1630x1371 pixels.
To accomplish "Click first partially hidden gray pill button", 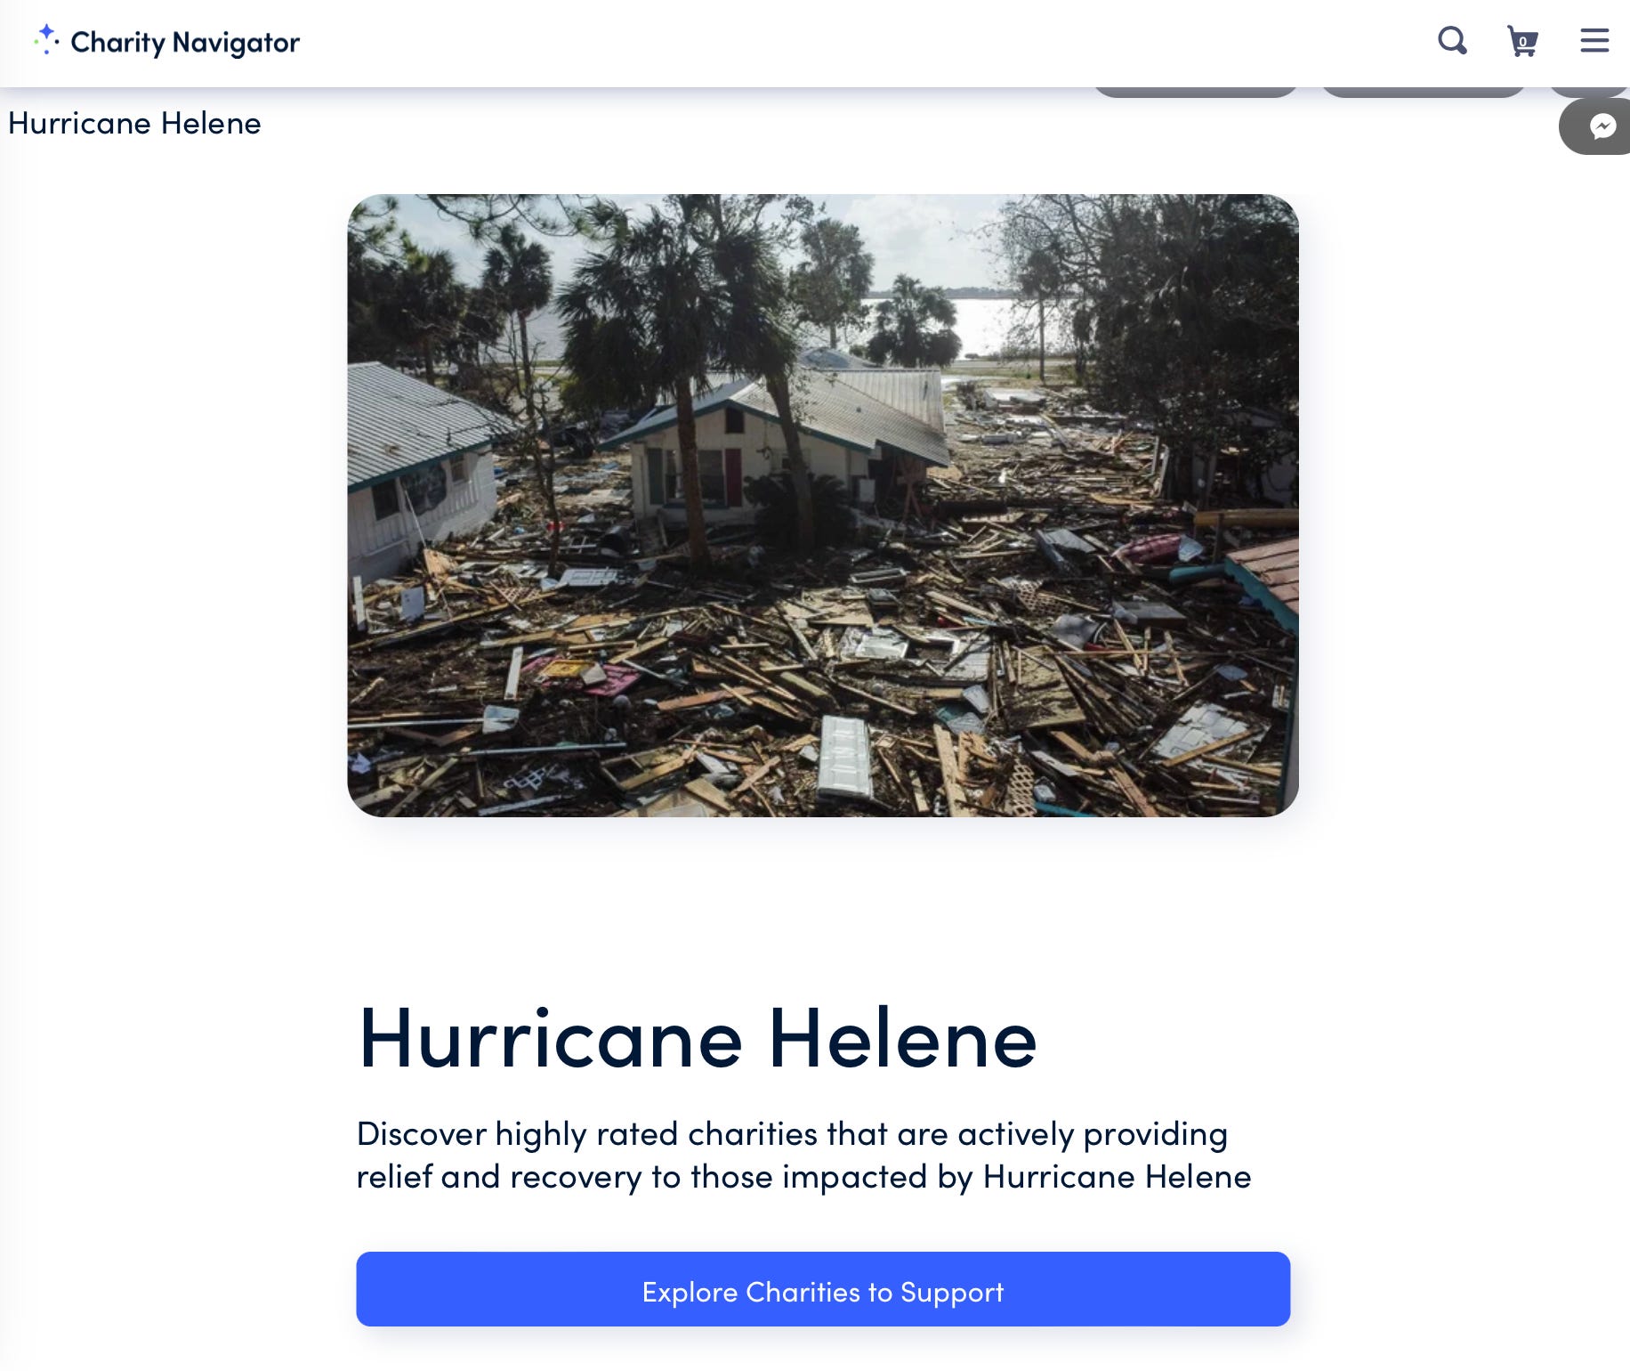I will point(1196,92).
